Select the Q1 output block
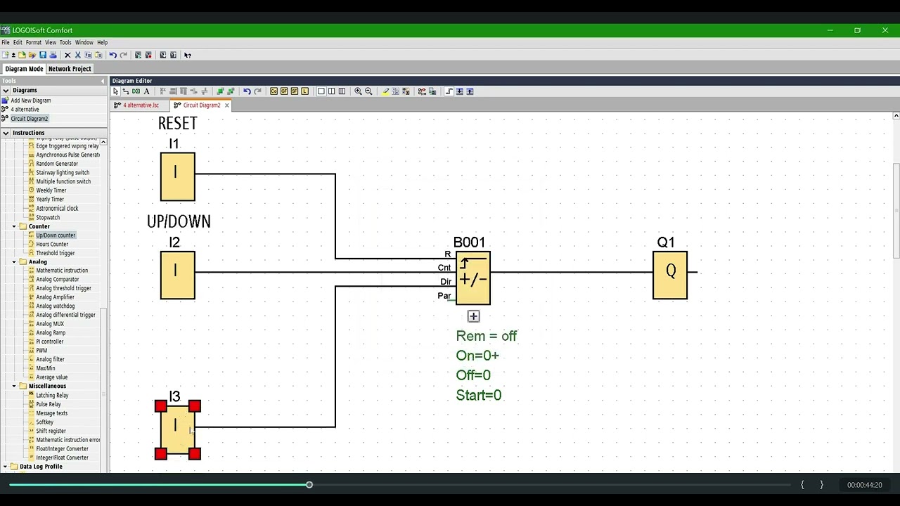The width and height of the screenshot is (900, 506). click(670, 275)
